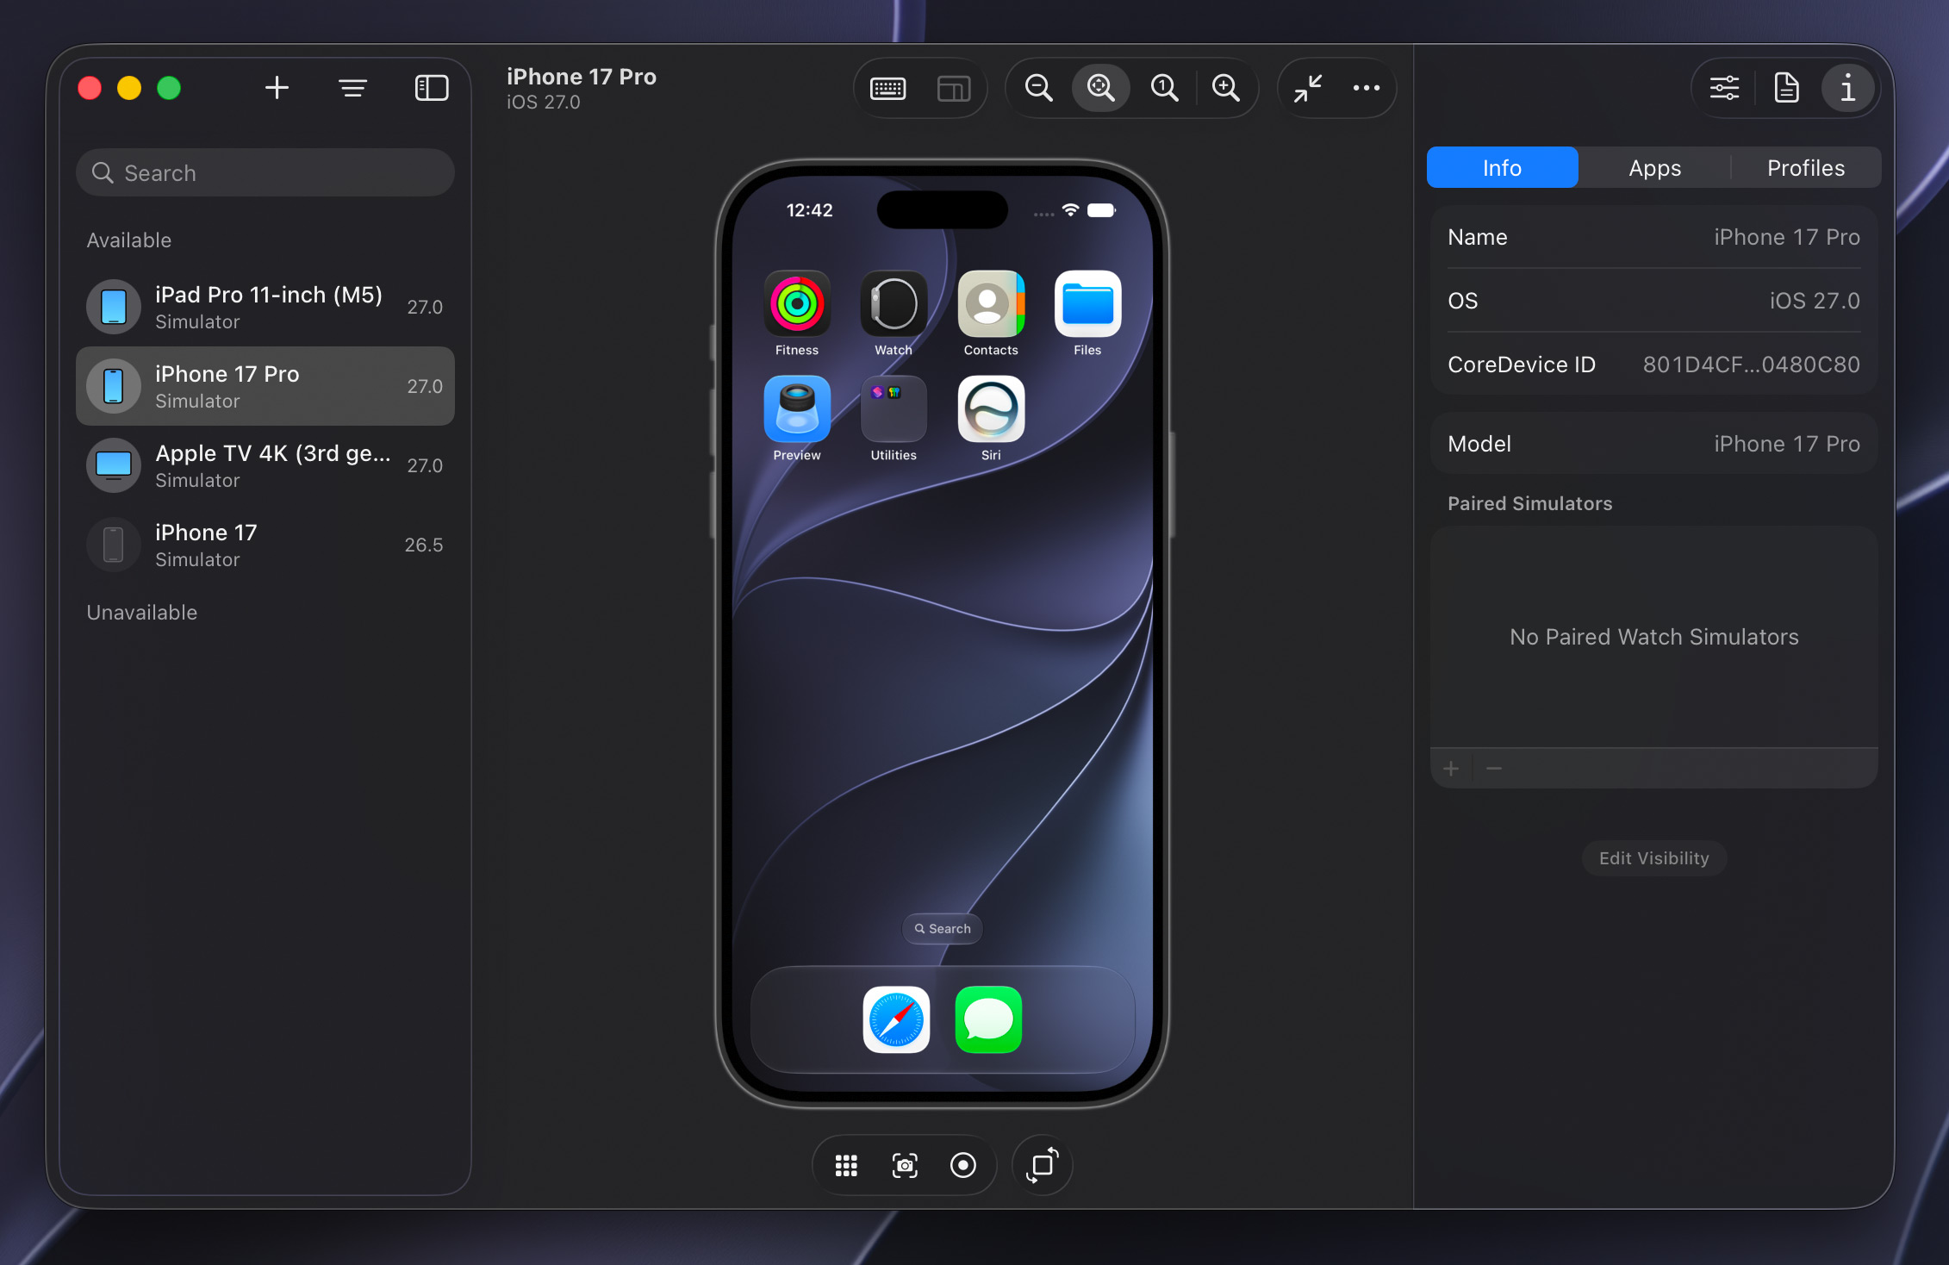
Task: Click the Model value iPhone 17 Pro
Action: coord(1786,444)
